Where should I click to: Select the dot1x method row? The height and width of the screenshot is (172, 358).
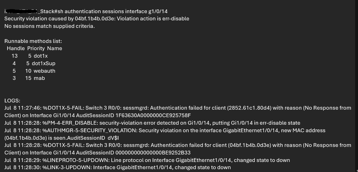(x=40, y=56)
